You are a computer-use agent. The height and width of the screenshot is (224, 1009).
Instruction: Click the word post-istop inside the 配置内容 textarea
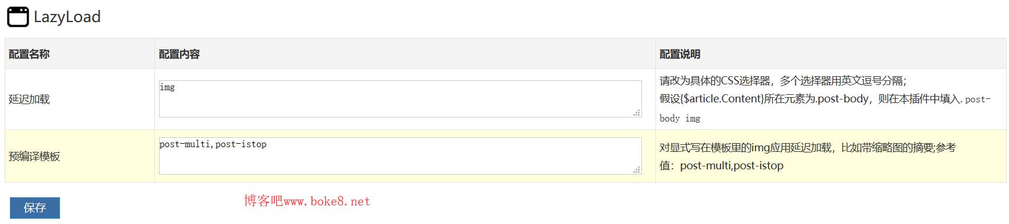(x=241, y=144)
